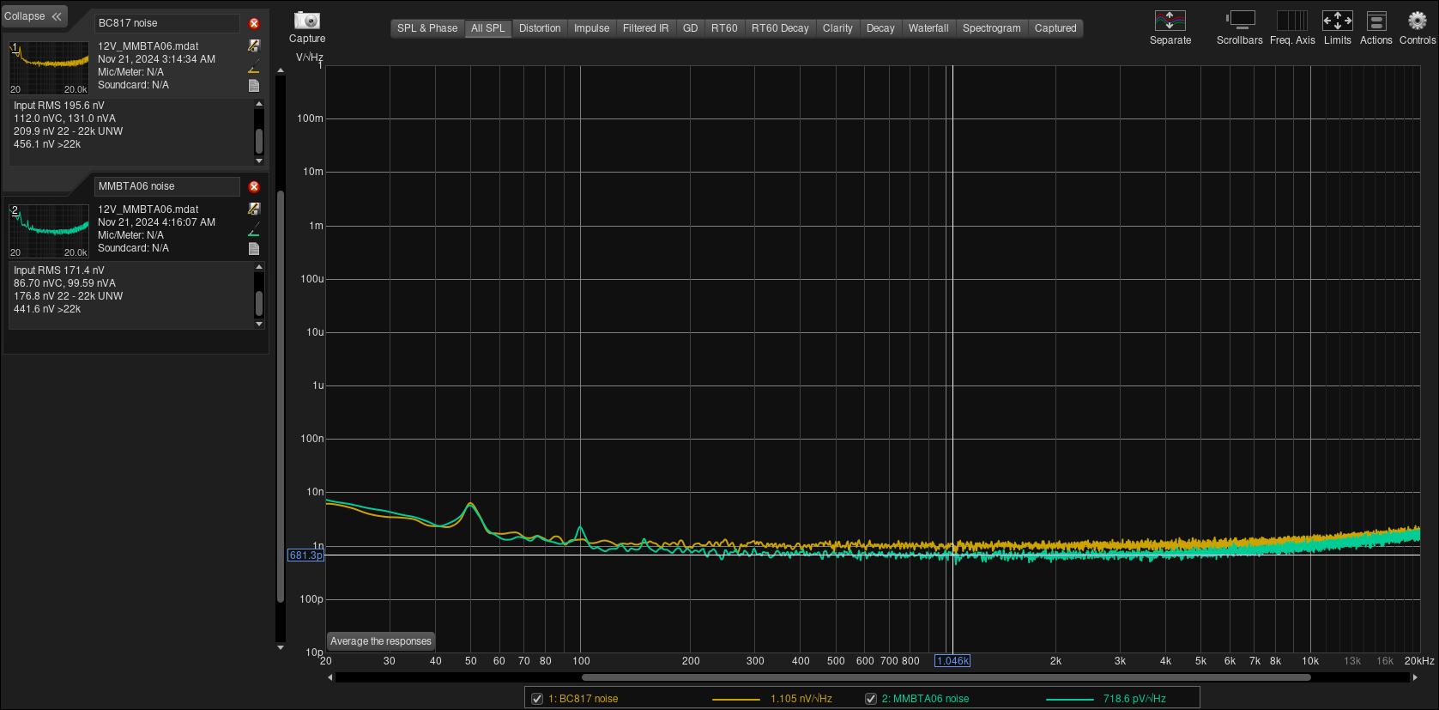1439x710 pixels.
Task: Open the GD tab
Action: 690,28
